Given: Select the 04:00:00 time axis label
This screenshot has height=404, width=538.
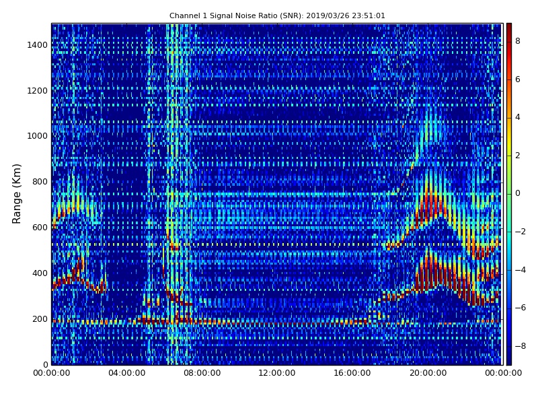Looking at the screenshot, I should [x=127, y=373].
